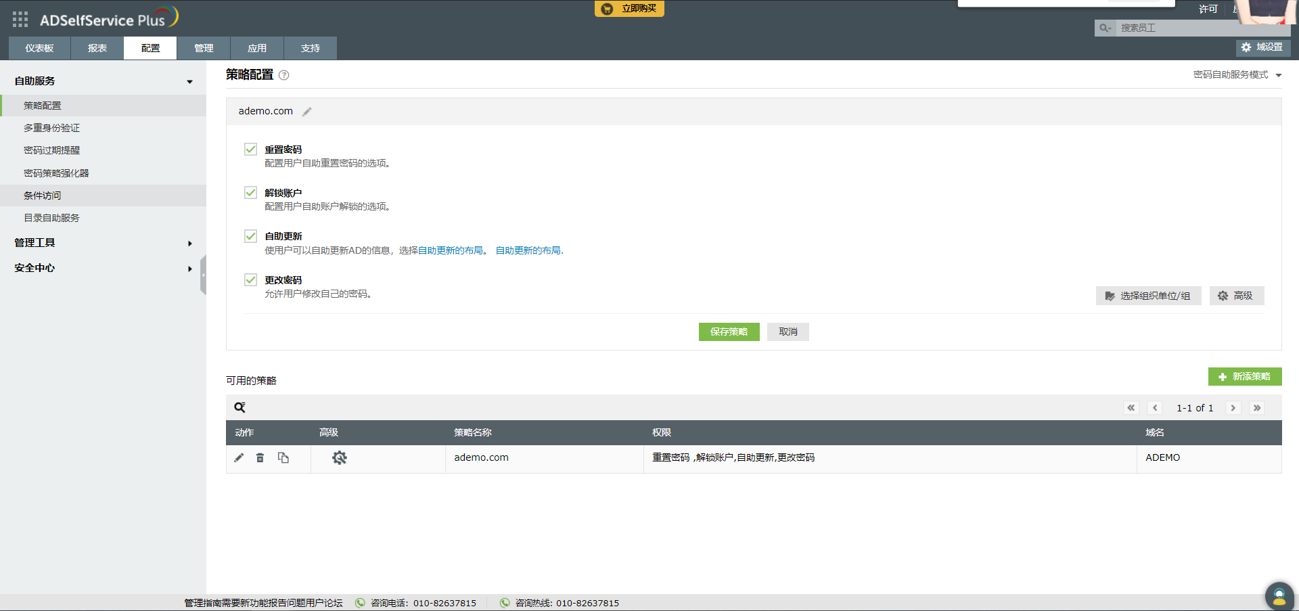Viewport: 1299px width, 611px height.
Task: Switch to the 配置 tab
Action: click(150, 48)
